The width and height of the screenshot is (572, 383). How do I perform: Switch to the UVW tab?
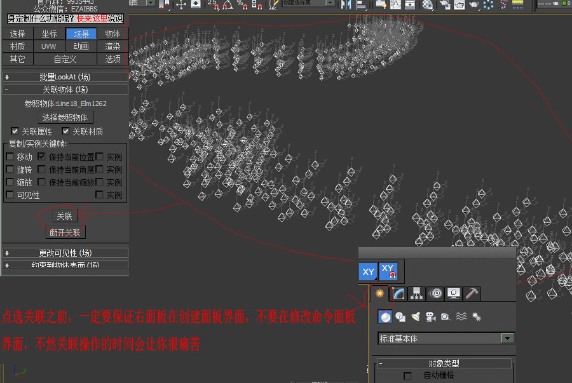coord(49,46)
